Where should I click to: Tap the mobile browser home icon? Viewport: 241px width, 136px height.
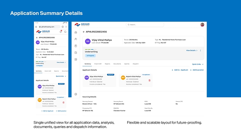coord(36,27)
